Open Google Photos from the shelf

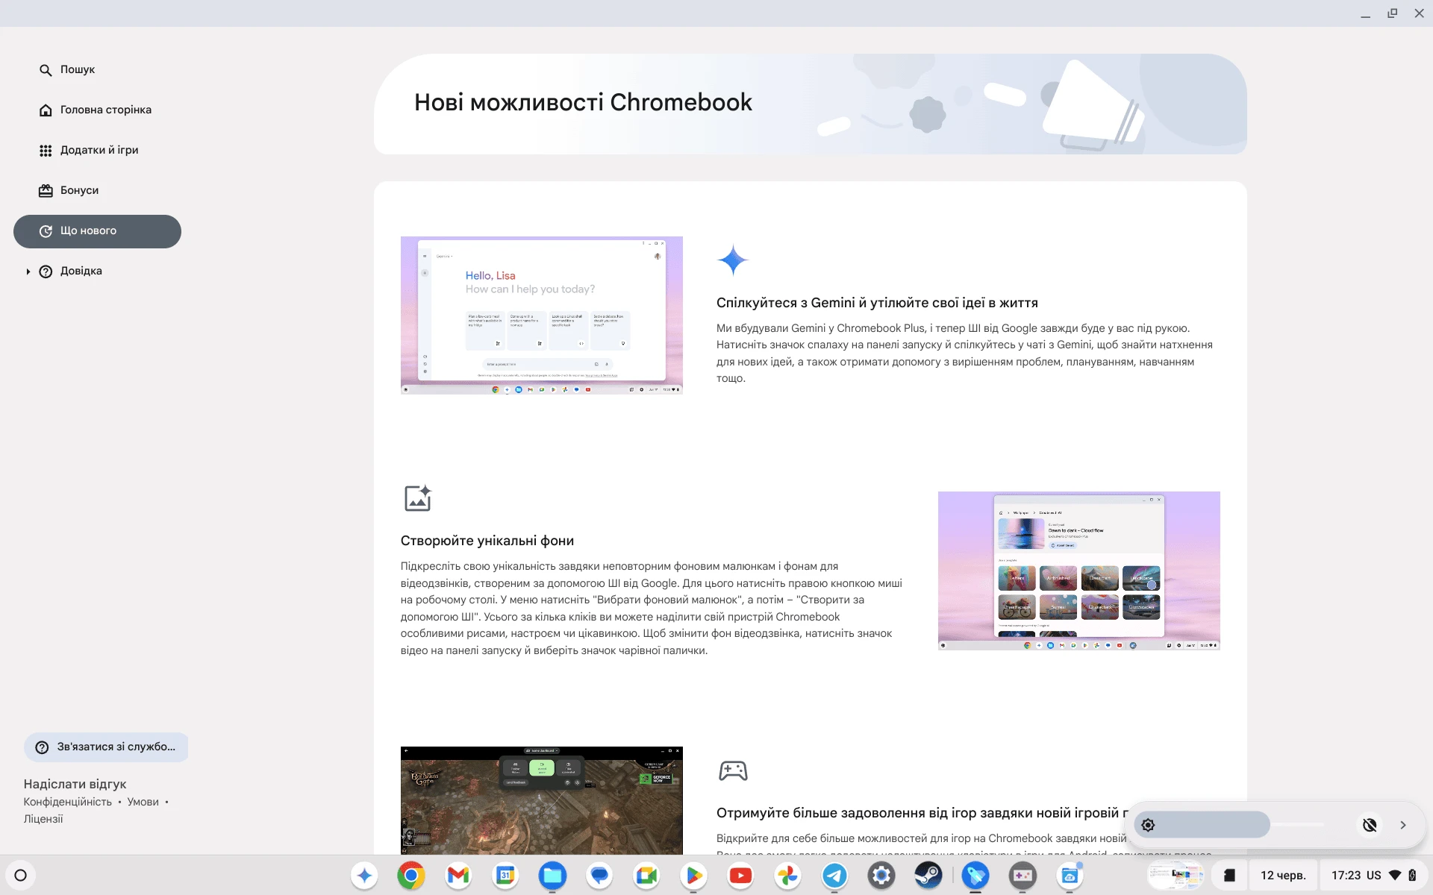point(787,876)
